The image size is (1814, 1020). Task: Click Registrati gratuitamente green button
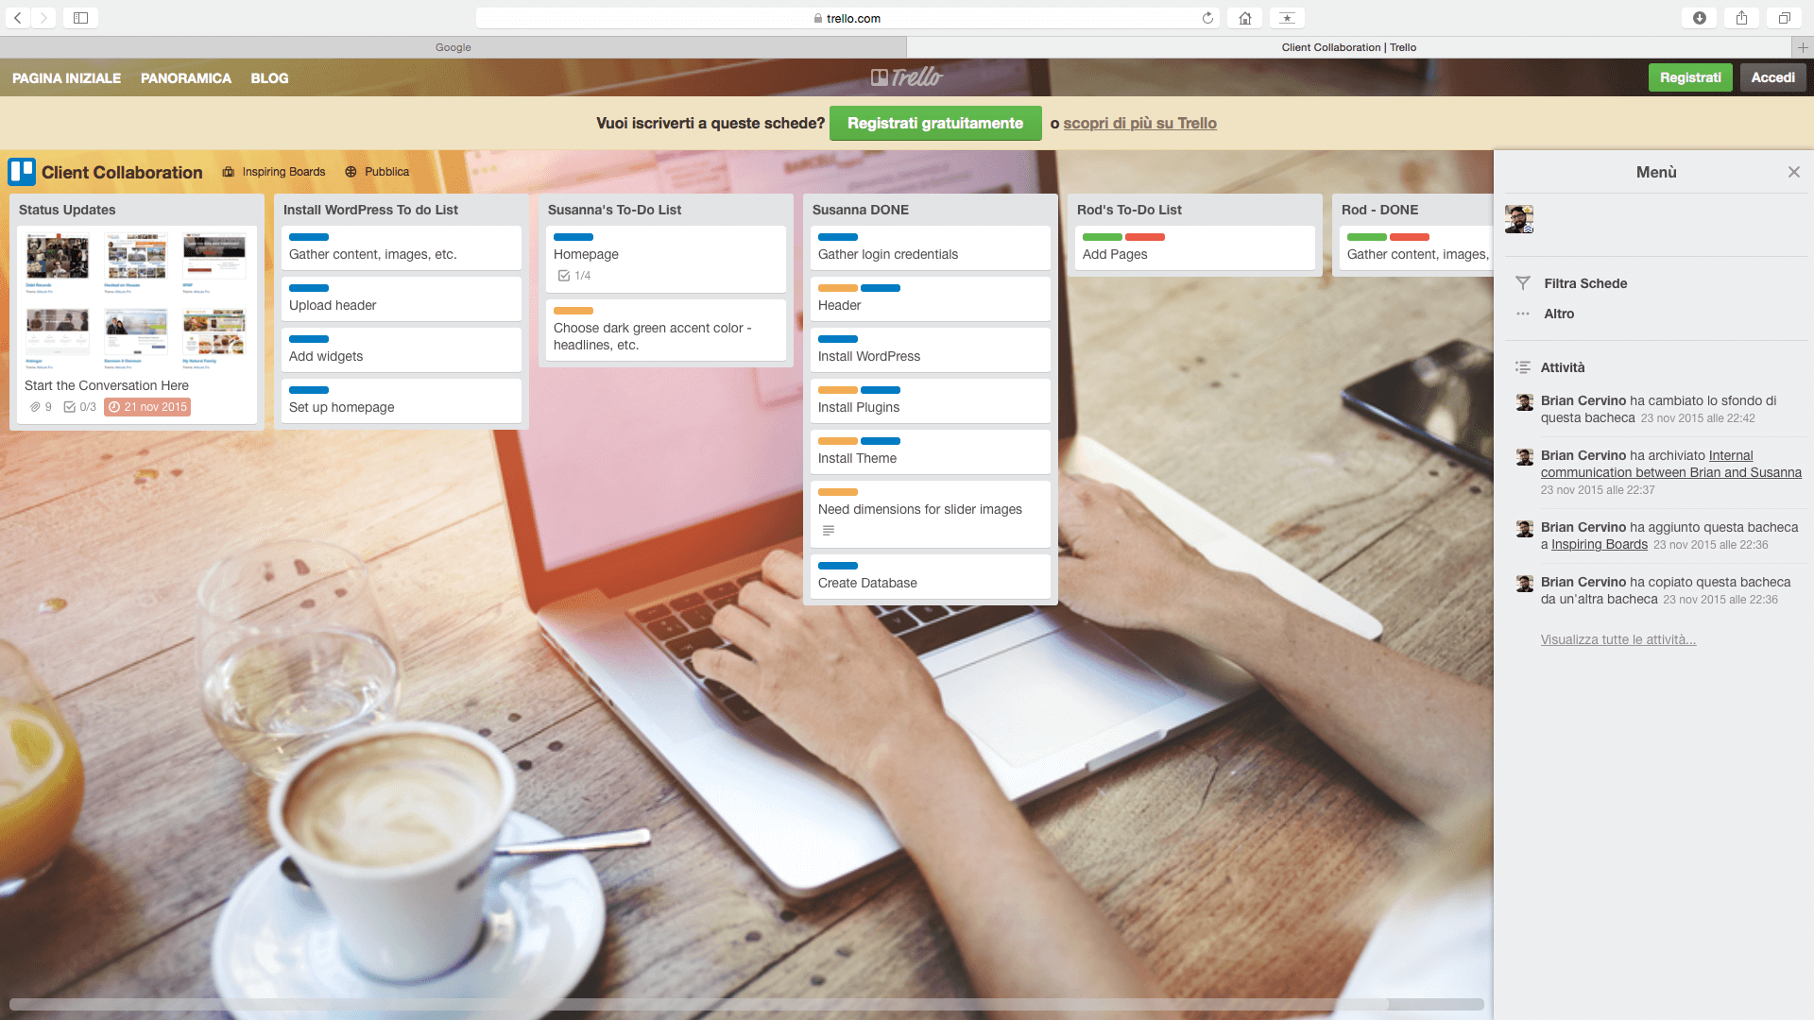[x=935, y=124]
